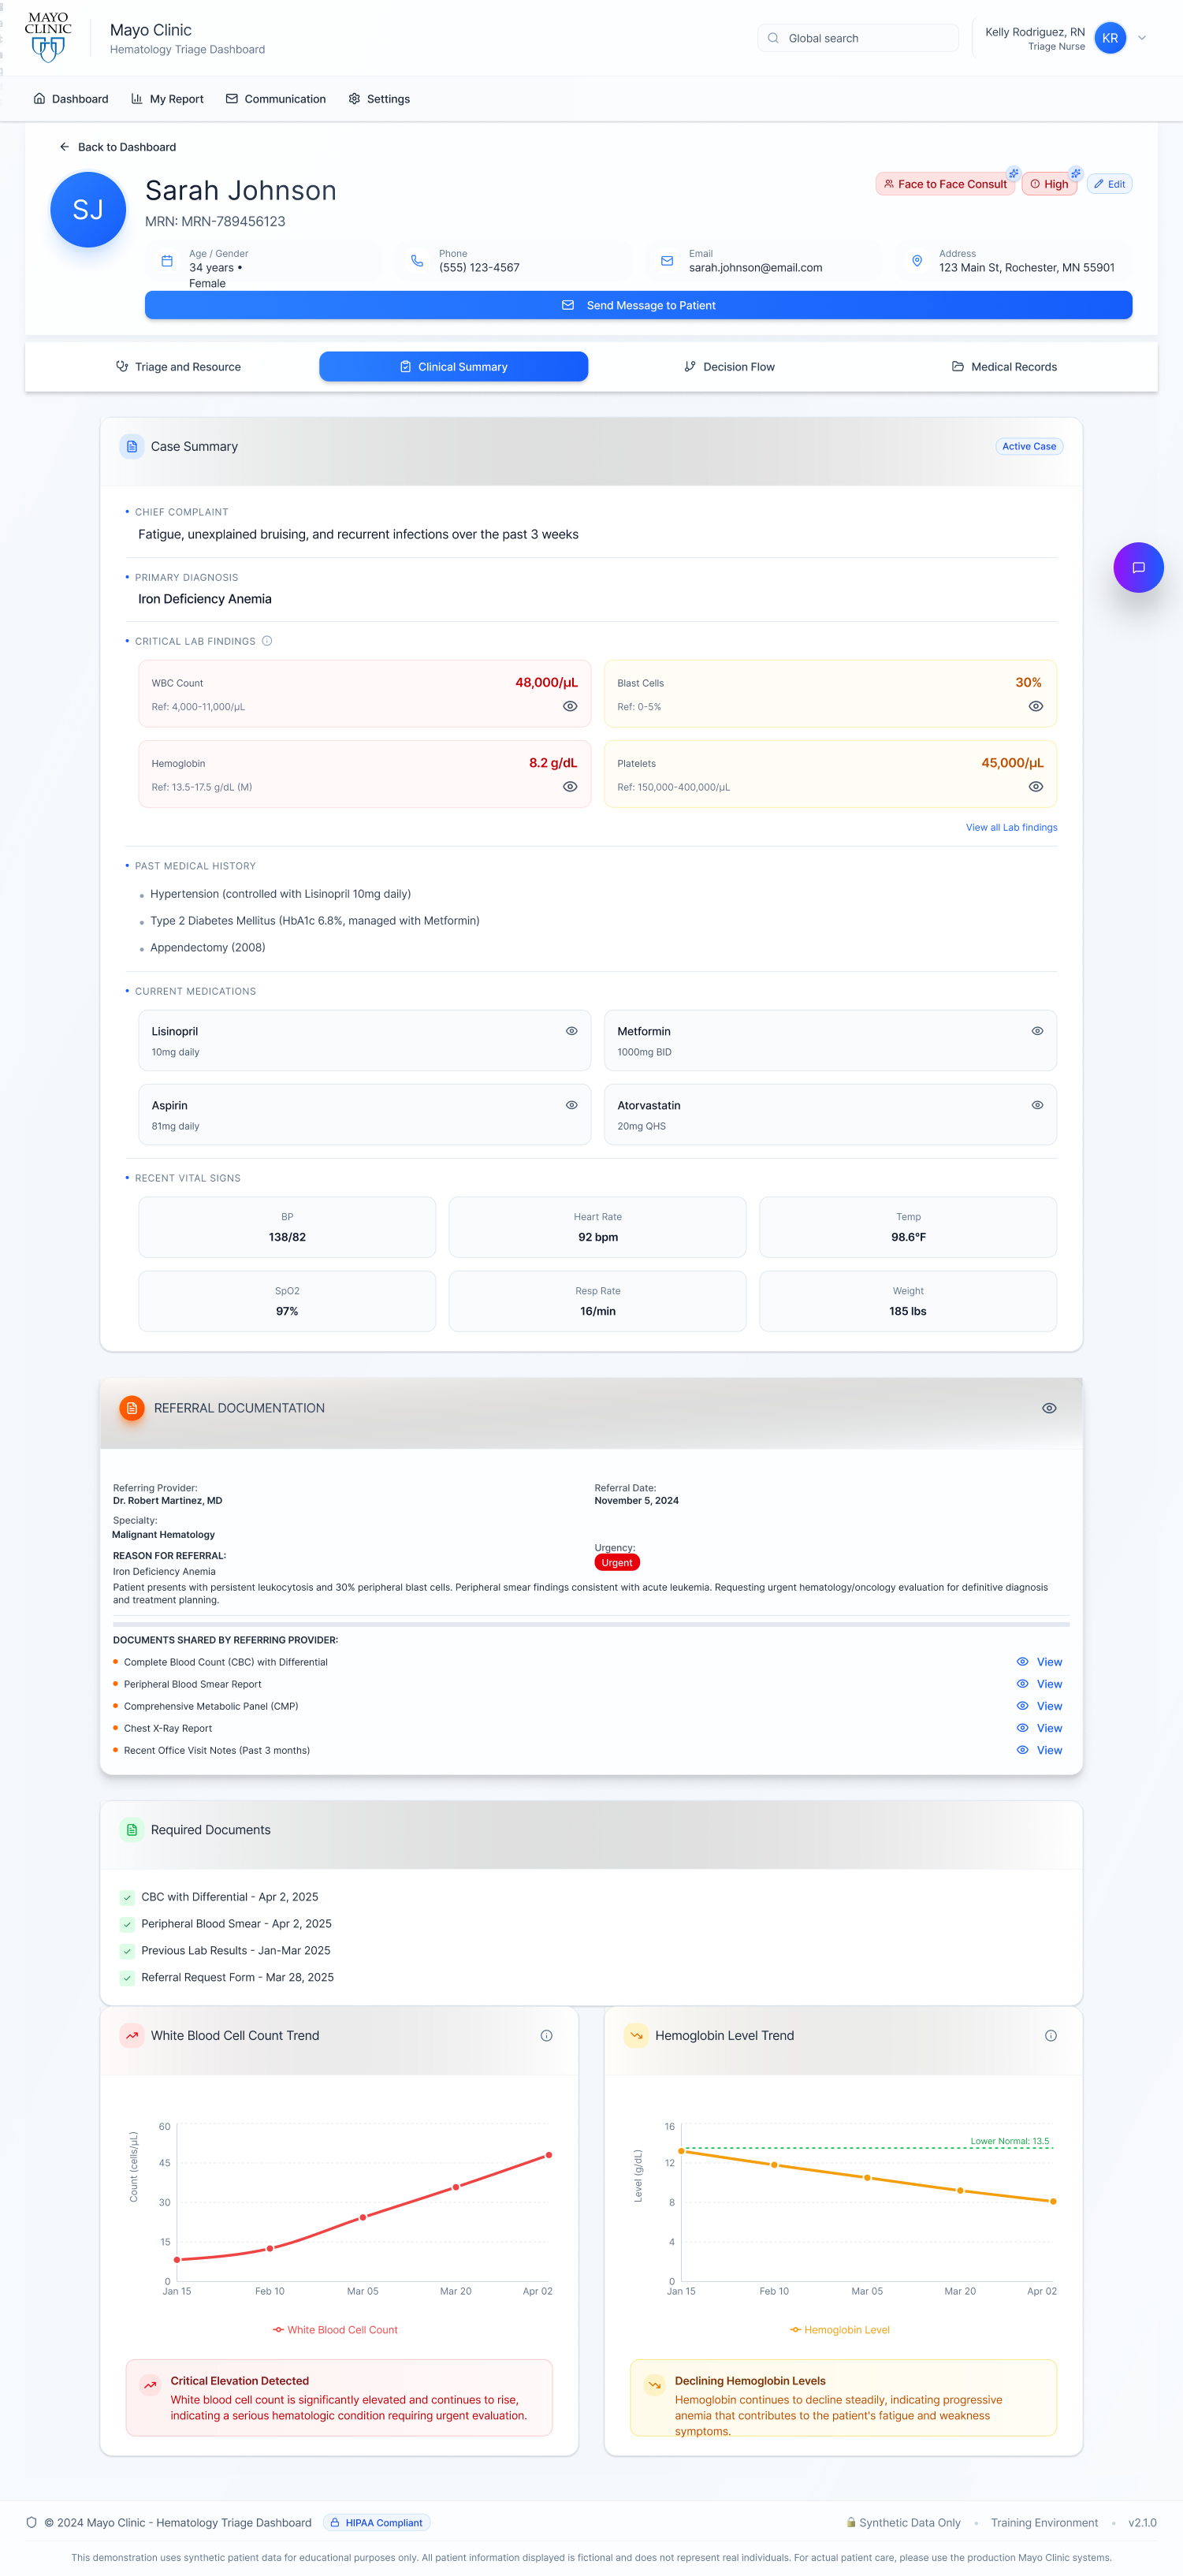Expand the user profile dropdown chevron
Viewport: 1183px width, 2576px height.
(x=1141, y=38)
